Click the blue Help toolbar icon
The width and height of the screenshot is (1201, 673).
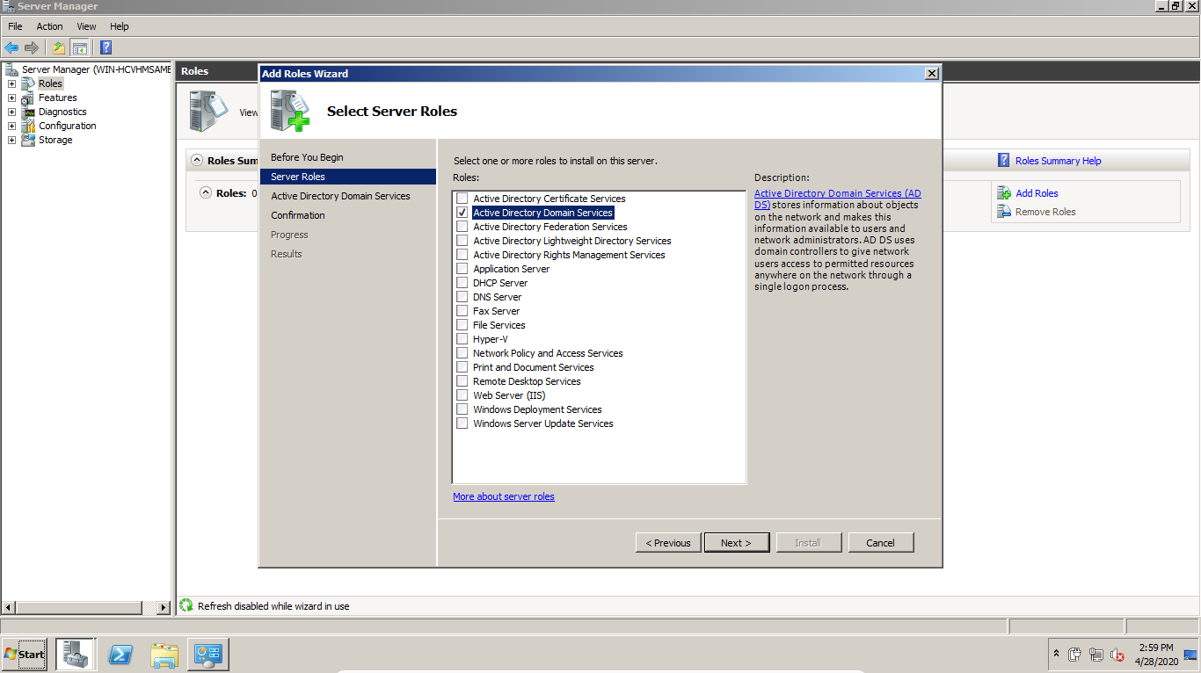[106, 47]
